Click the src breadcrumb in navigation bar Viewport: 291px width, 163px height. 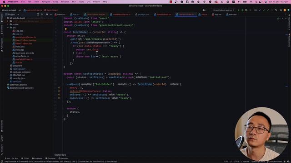(x=20, y=10)
